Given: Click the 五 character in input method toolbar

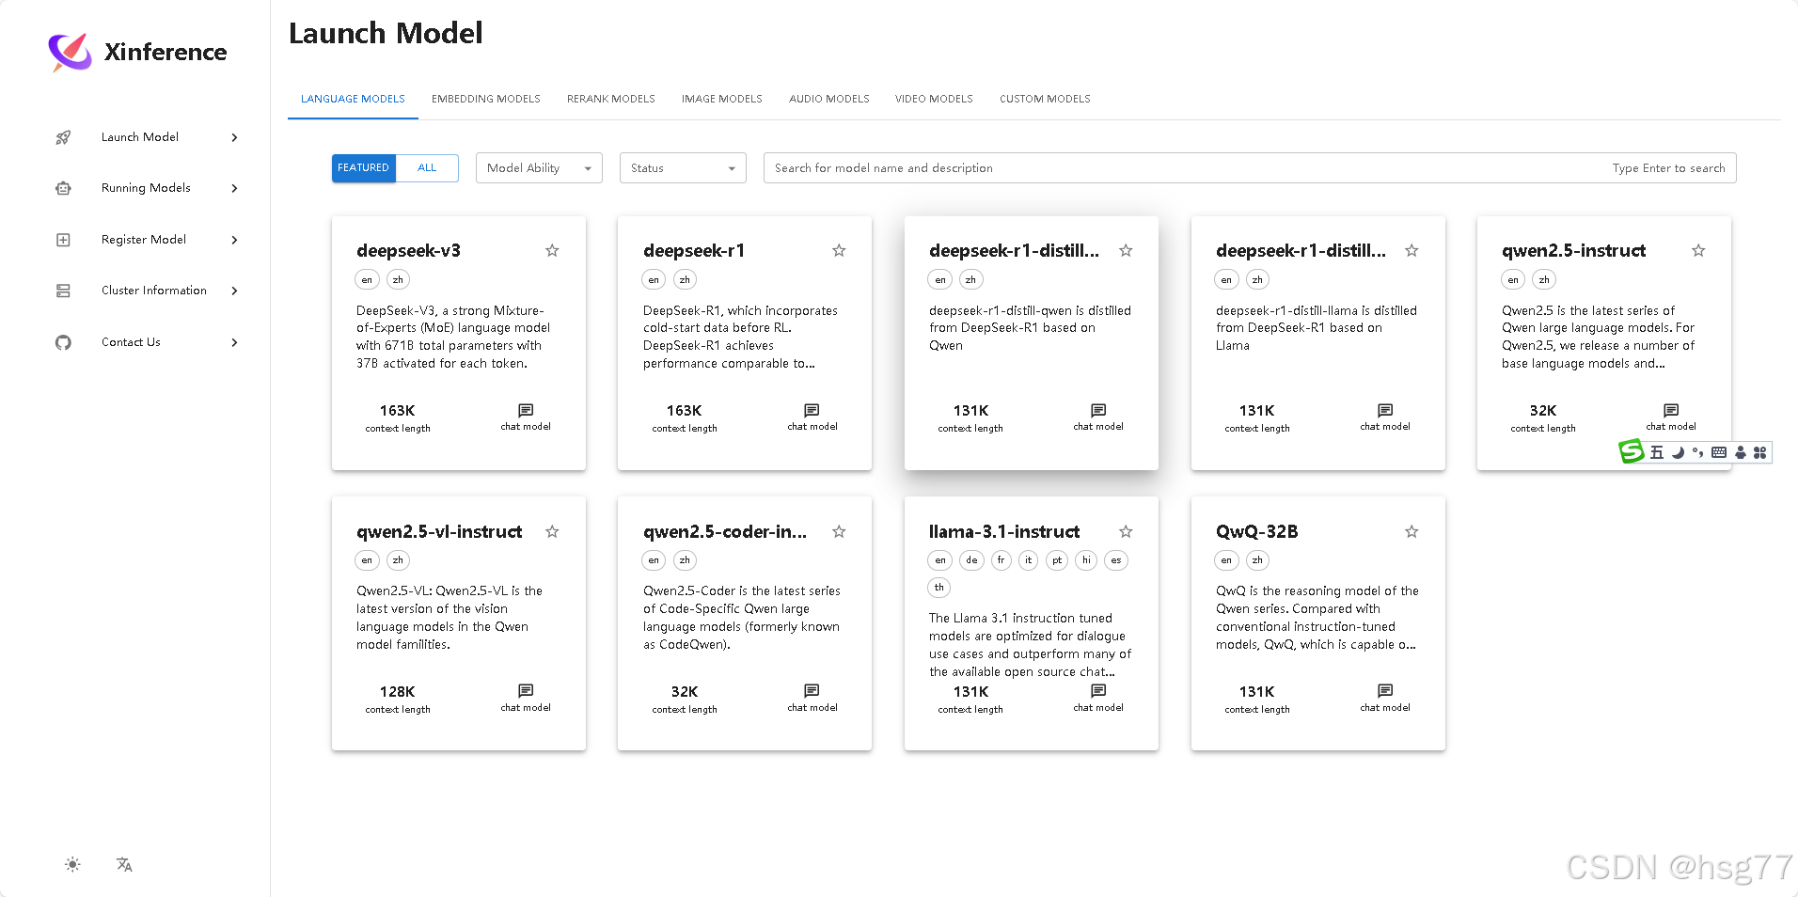Looking at the screenshot, I should click(1657, 452).
